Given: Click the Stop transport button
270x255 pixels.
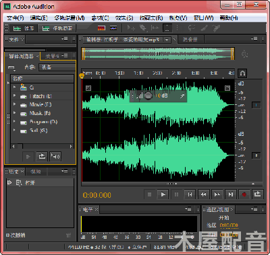Looking at the screenshot, I should (149, 194).
